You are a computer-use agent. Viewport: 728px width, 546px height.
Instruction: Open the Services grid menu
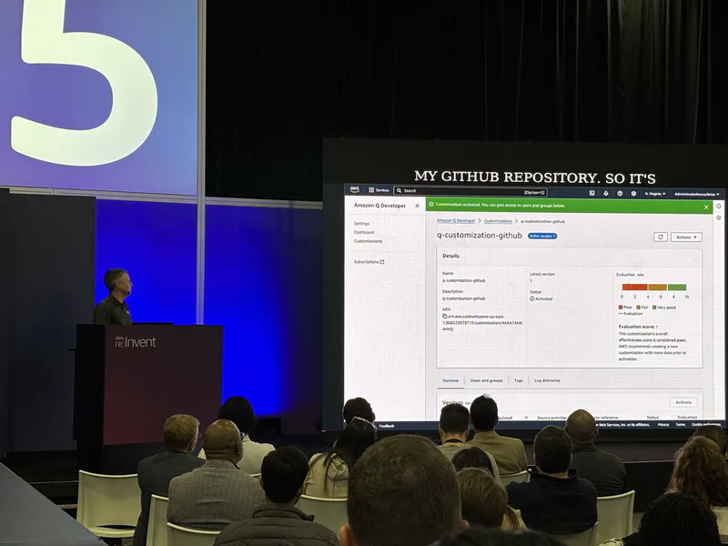pos(379,190)
